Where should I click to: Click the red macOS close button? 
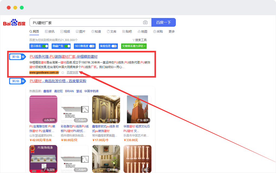click(9, 8)
